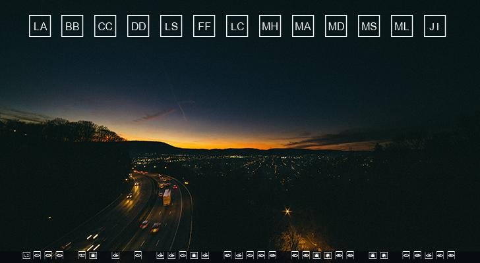Click the solid bag icon right of bottom eye icon
Viewport: 480px width, 263px height.
point(93,255)
